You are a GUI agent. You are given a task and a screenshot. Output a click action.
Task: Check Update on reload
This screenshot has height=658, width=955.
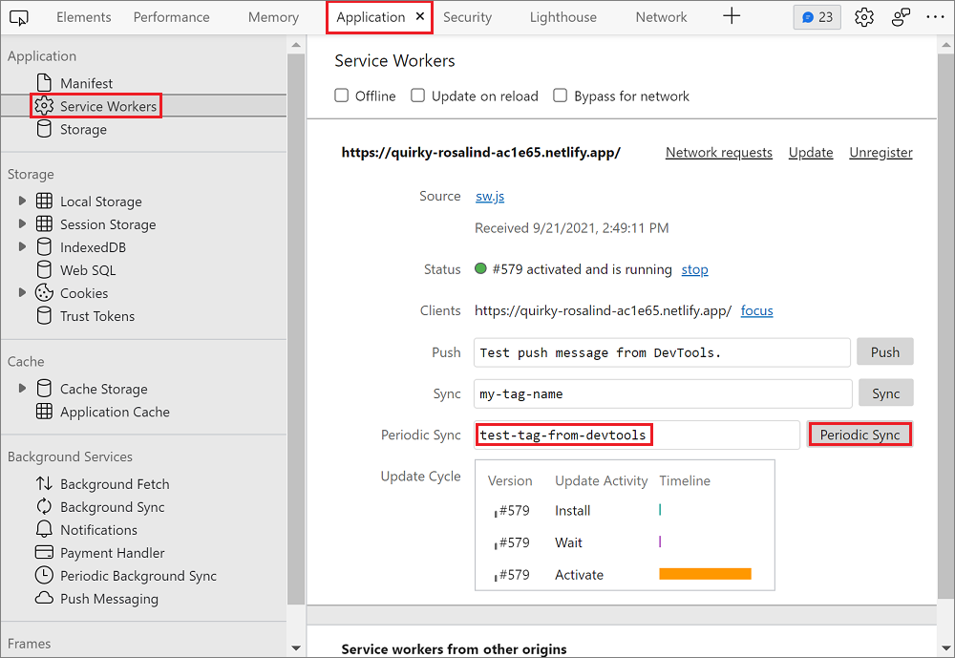[x=417, y=96]
